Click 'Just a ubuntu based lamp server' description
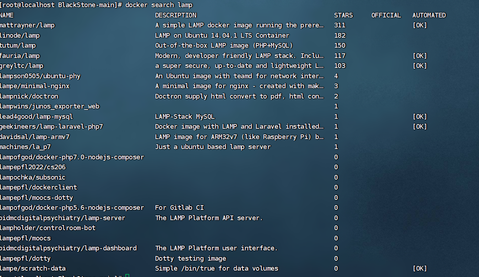The image size is (479, 277). [x=213, y=147]
